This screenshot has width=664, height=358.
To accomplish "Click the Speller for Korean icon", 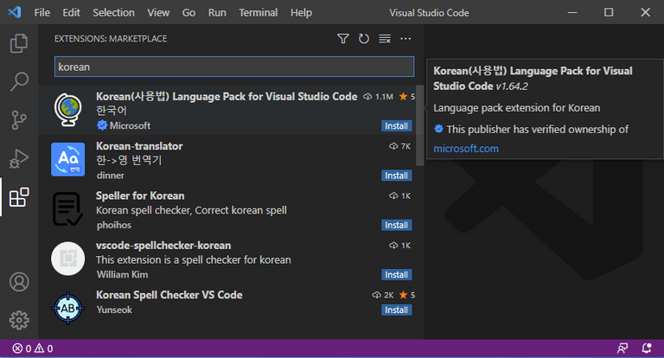I will (x=67, y=209).
